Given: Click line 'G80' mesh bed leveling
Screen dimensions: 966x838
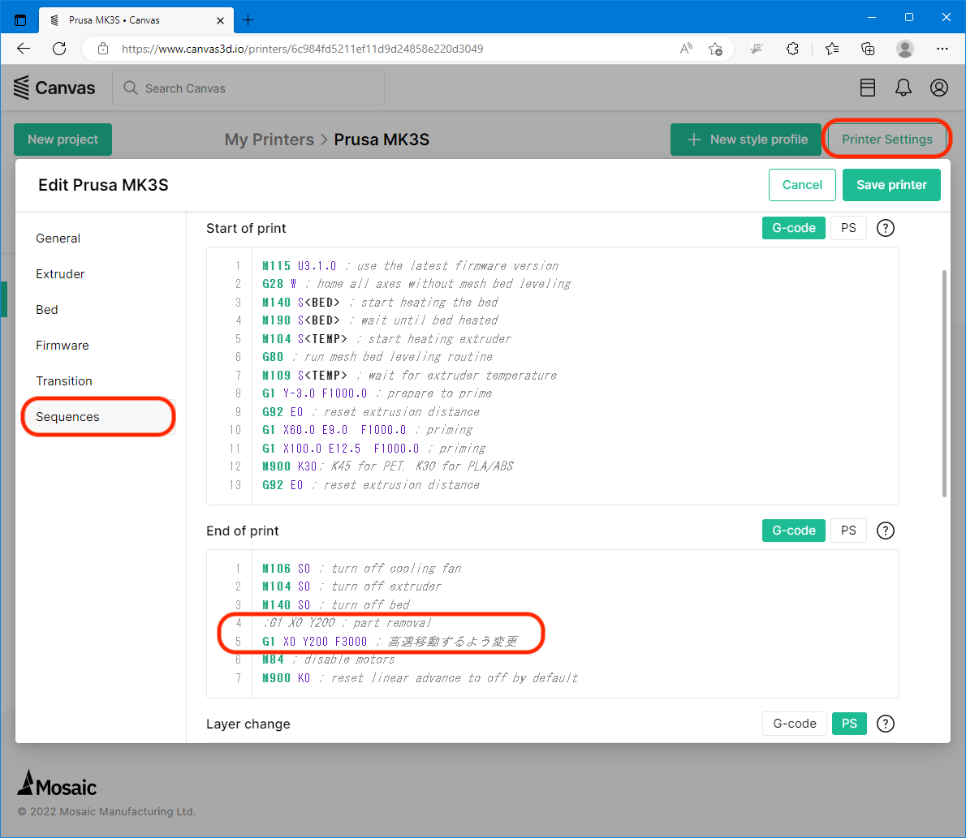Looking at the screenshot, I should click(377, 356).
